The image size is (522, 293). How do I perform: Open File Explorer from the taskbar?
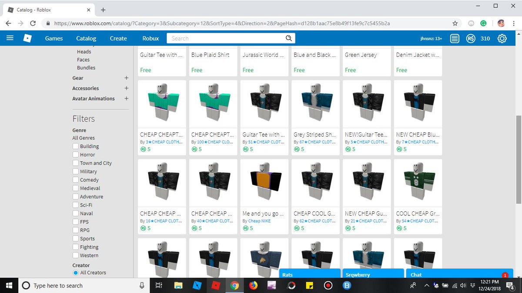[x=178, y=285]
